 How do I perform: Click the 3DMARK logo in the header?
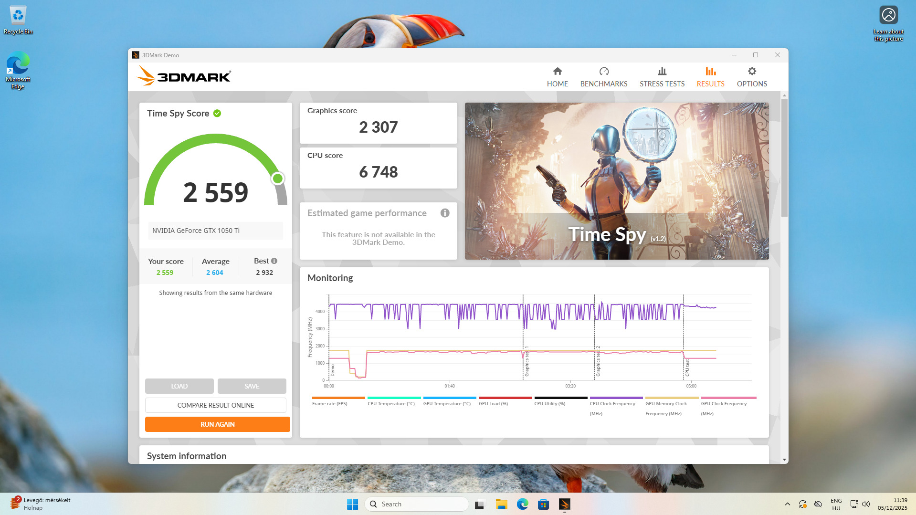coord(184,76)
